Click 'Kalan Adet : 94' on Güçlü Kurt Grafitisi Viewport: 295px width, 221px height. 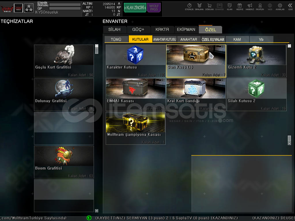point(81,75)
